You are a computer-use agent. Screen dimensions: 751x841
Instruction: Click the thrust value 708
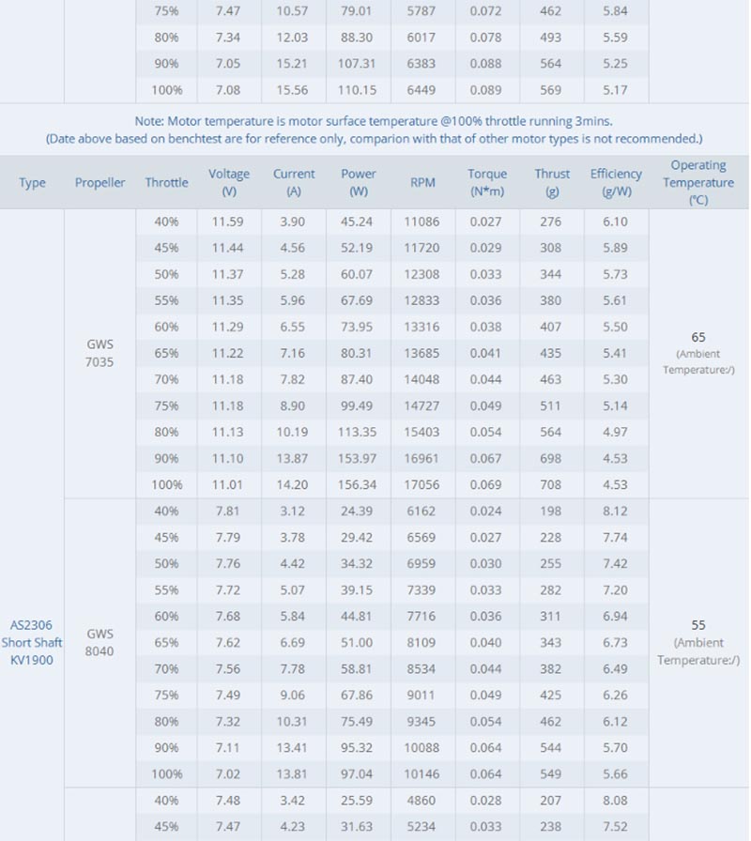tap(551, 484)
